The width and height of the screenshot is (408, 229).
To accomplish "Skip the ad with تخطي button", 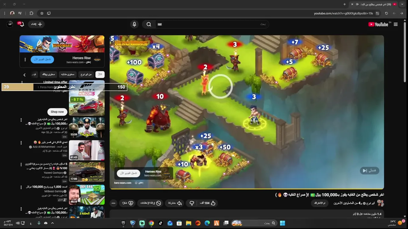I will click(369, 171).
